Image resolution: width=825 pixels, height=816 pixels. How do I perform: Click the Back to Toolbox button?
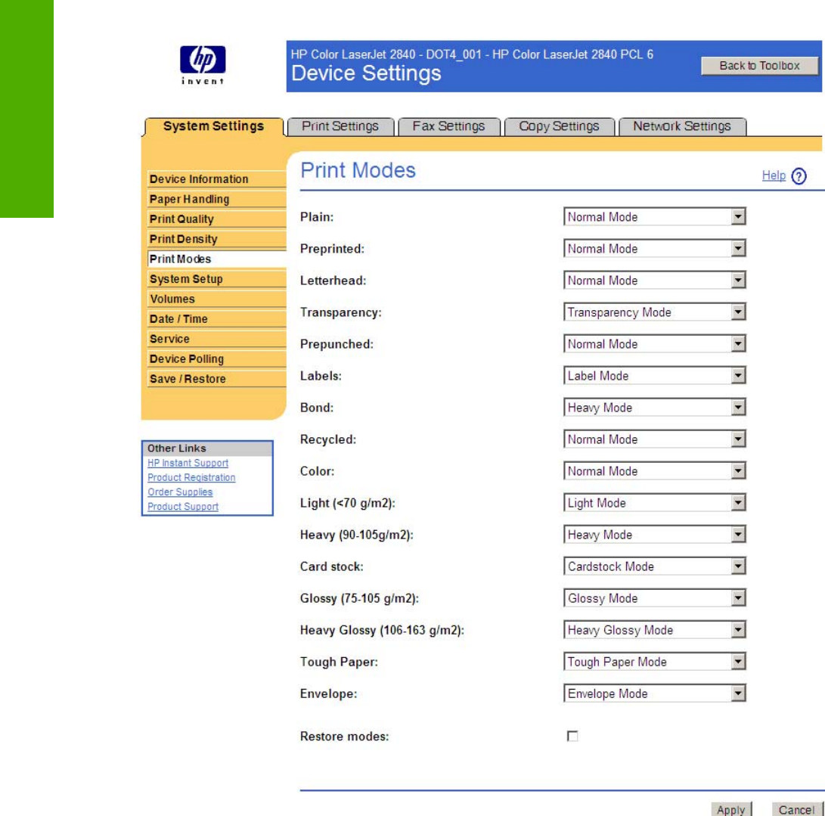pyautogui.click(x=759, y=66)
